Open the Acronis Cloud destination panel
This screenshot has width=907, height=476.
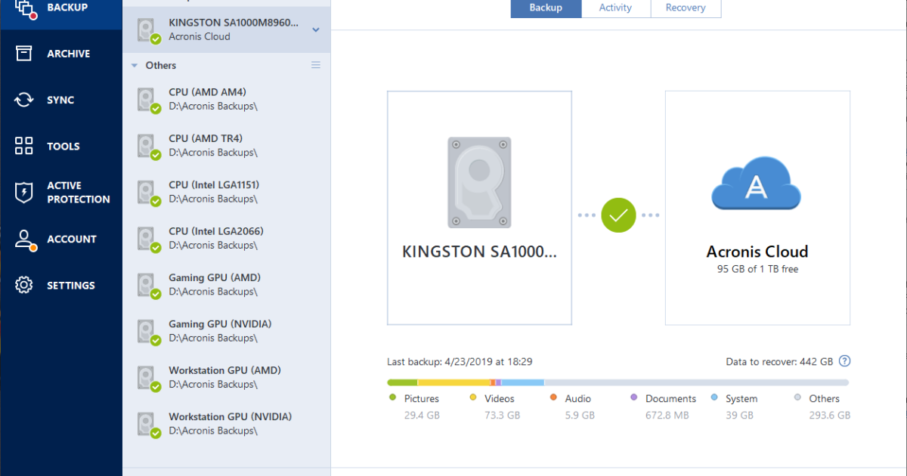tap(756, 208)
